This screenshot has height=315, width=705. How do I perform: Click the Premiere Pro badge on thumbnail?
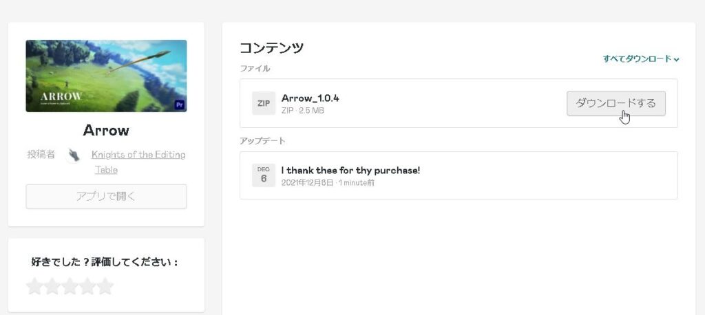click(180, 106)
